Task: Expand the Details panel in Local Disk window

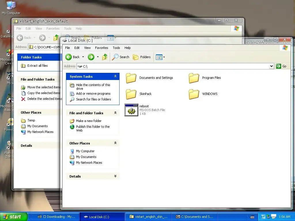Action: [x=115, y=176]
